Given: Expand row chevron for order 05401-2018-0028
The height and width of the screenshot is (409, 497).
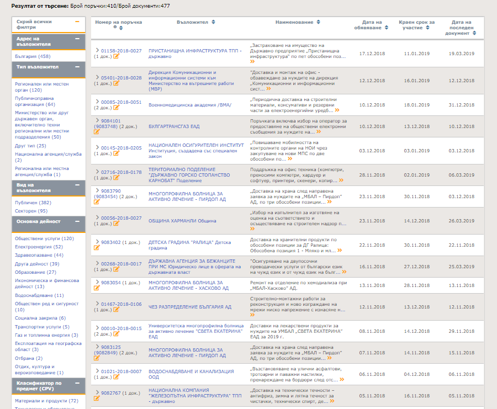Looking at the screenshot, I should pyautogui.click(x=97, y=78).
